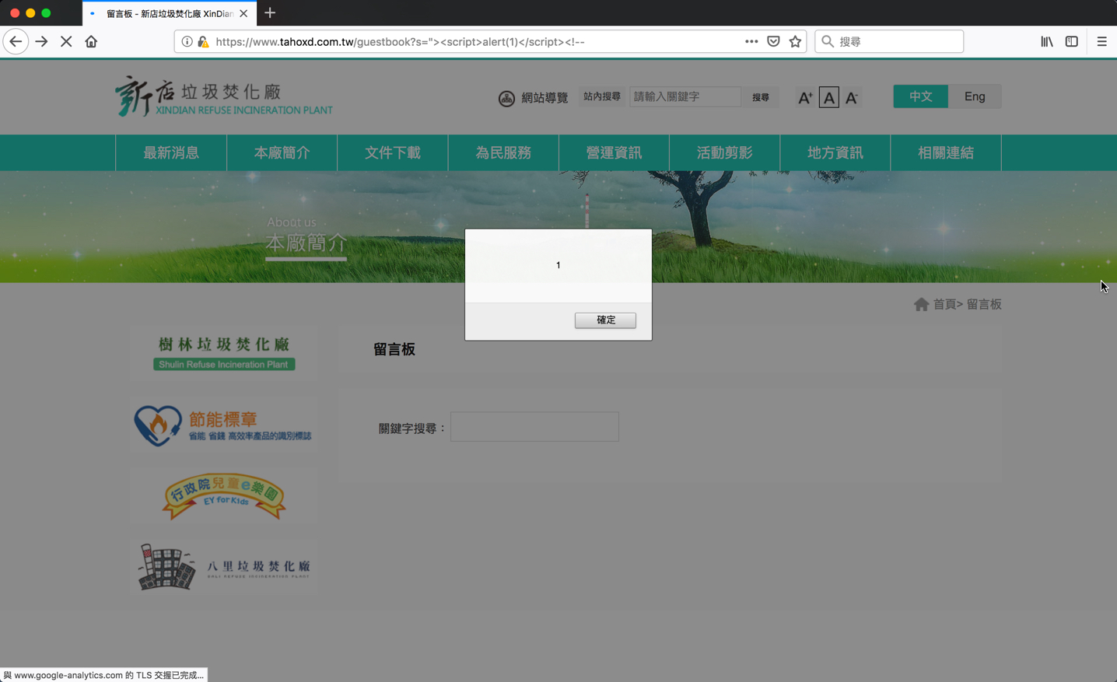Increase the page font size
The width and height of the screenshot is (1117, 682).
click(x=805, y=97)
